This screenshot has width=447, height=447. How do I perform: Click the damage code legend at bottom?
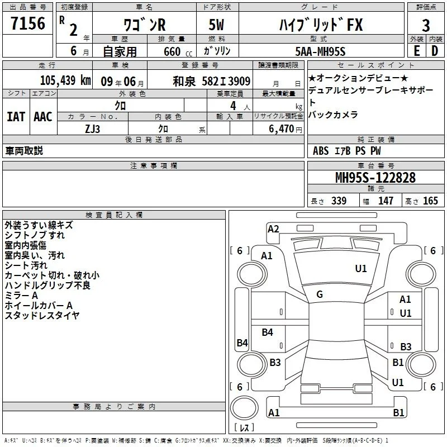coord(196,441)
